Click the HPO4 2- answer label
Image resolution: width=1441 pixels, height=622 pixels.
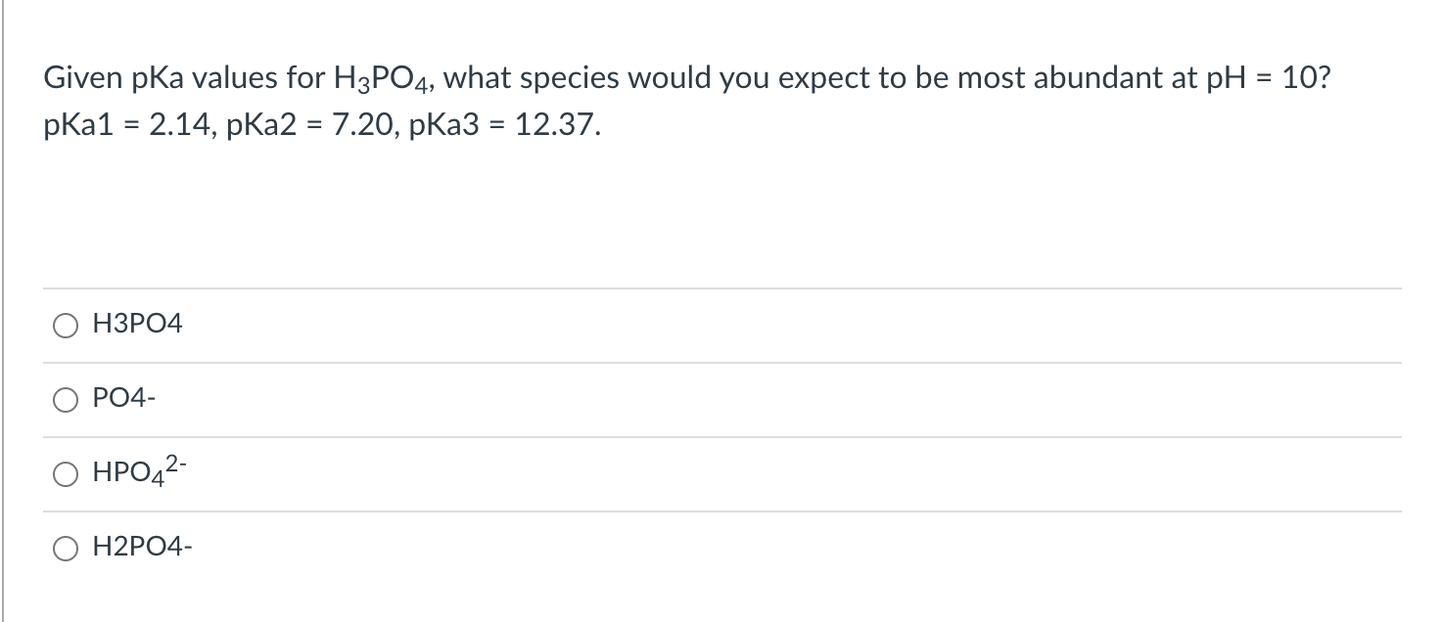pyautogui.click(x=138, y=472)
